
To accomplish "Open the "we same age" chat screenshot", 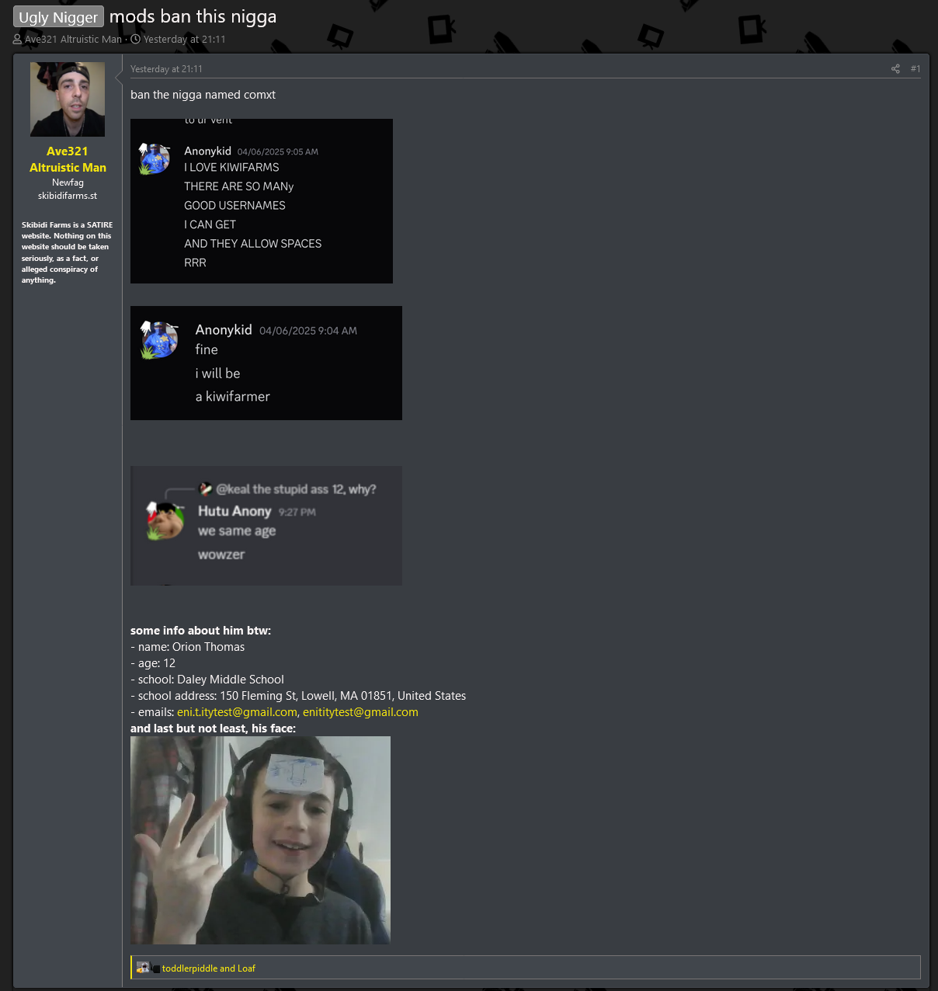I will [x=266, y=525].
